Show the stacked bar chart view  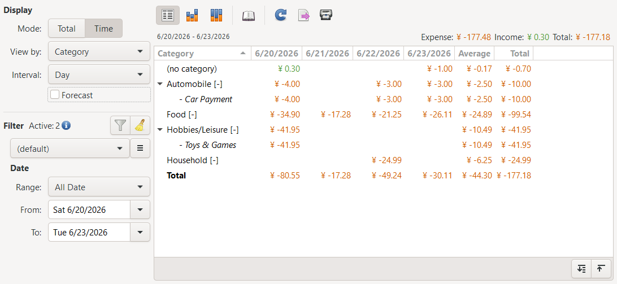click(216, 15)
